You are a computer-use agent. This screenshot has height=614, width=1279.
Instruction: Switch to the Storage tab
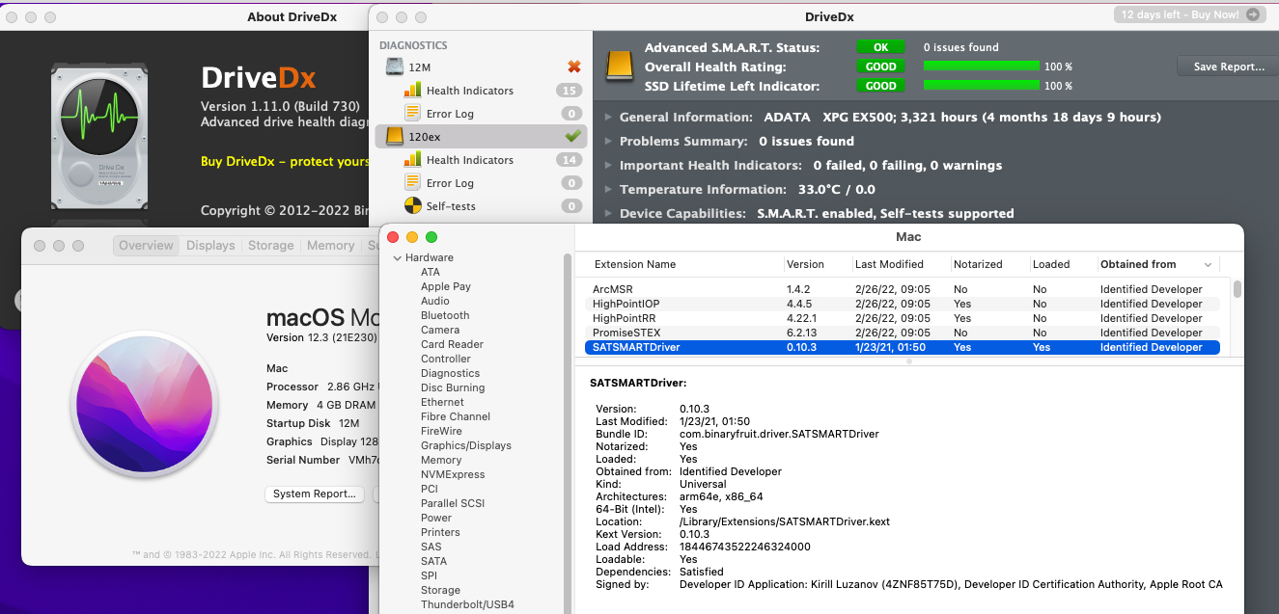pos(270,246)
